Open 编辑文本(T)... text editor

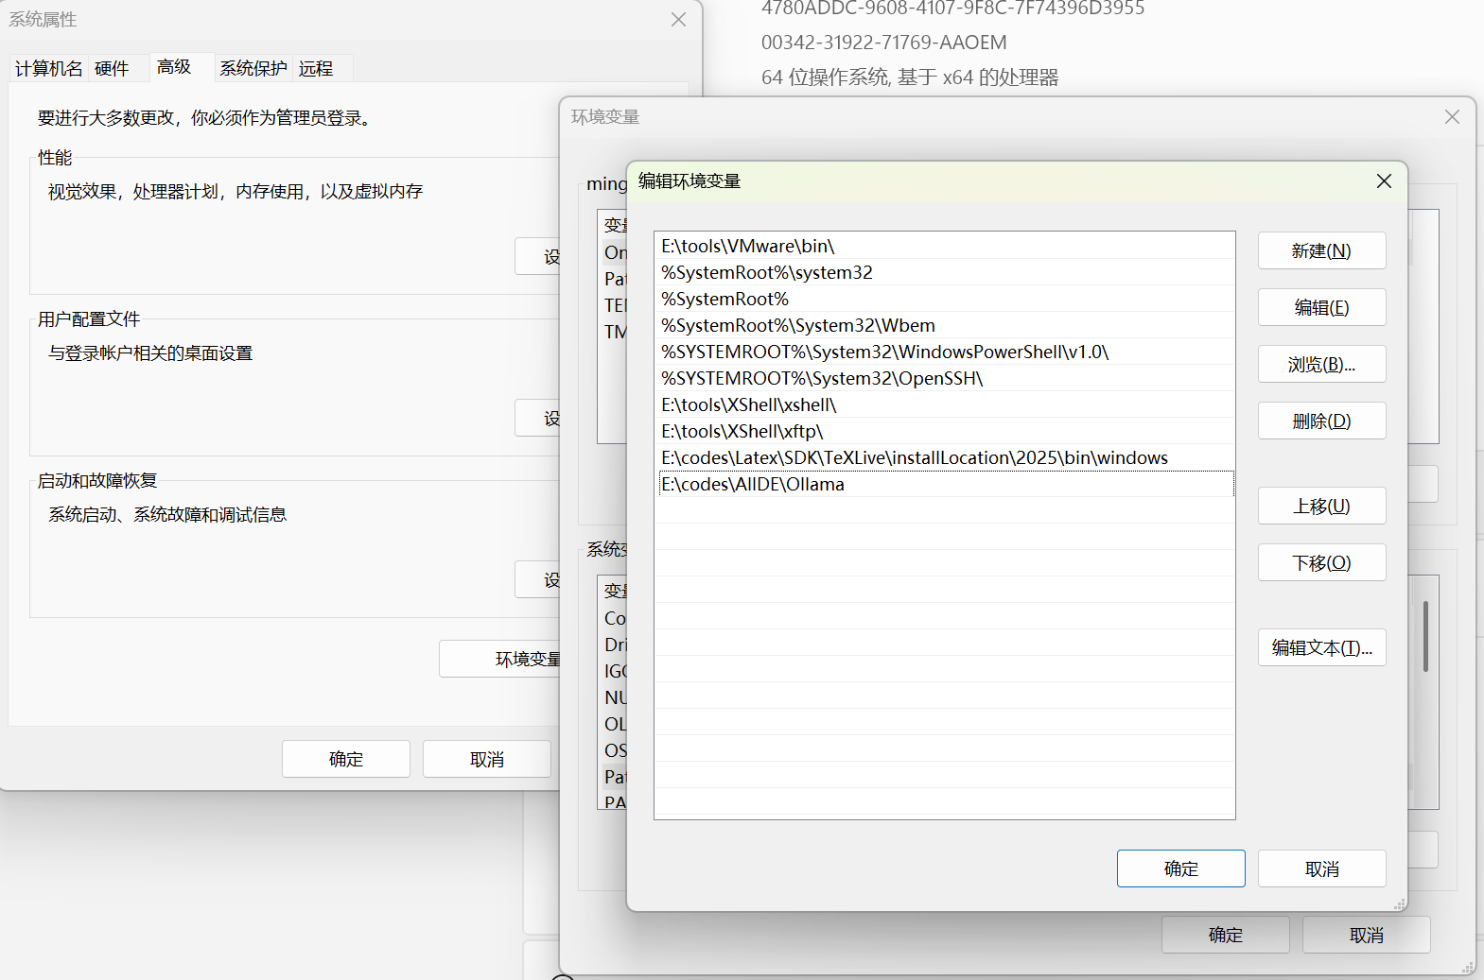[1321, 648]
